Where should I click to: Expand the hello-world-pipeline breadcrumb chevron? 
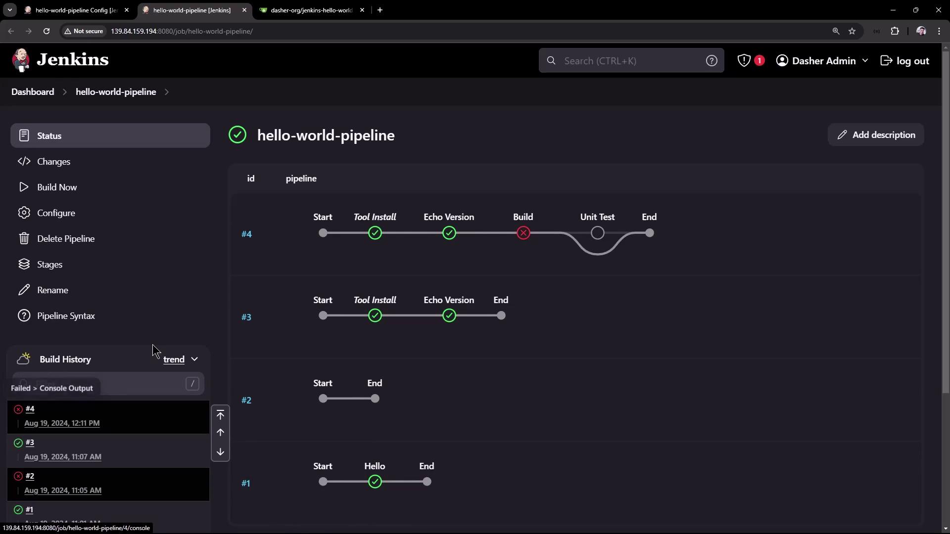click(x=167, y=92)
